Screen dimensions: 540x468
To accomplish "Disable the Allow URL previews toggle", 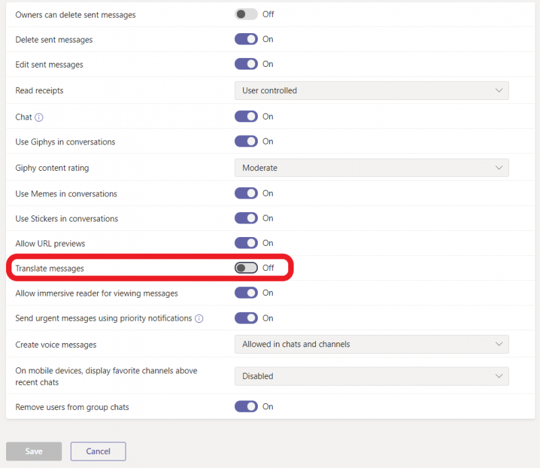I will 246,243.
